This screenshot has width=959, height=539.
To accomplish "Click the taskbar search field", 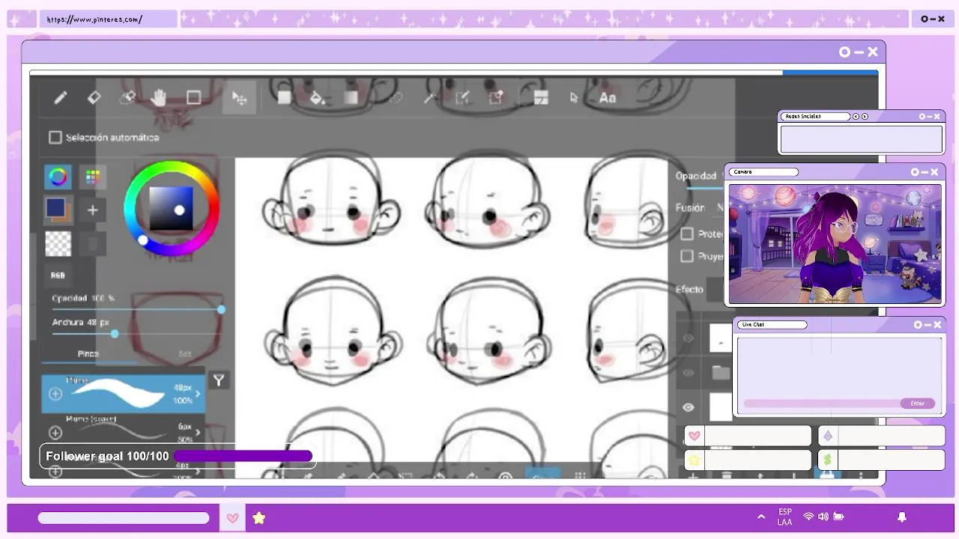I will click(124, 518).
